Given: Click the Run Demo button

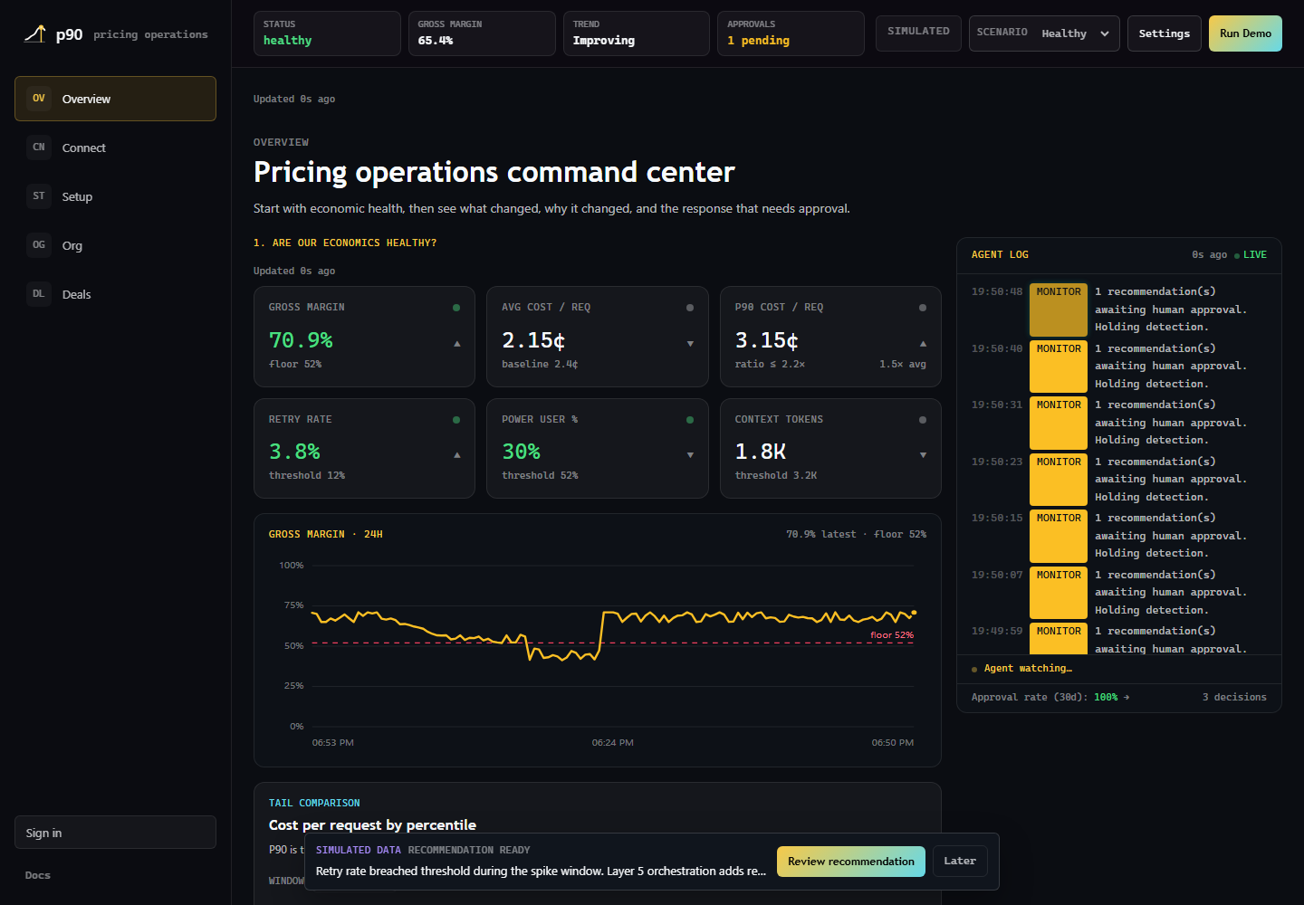Looking at the screenshot, I should tap(1245, 33).
